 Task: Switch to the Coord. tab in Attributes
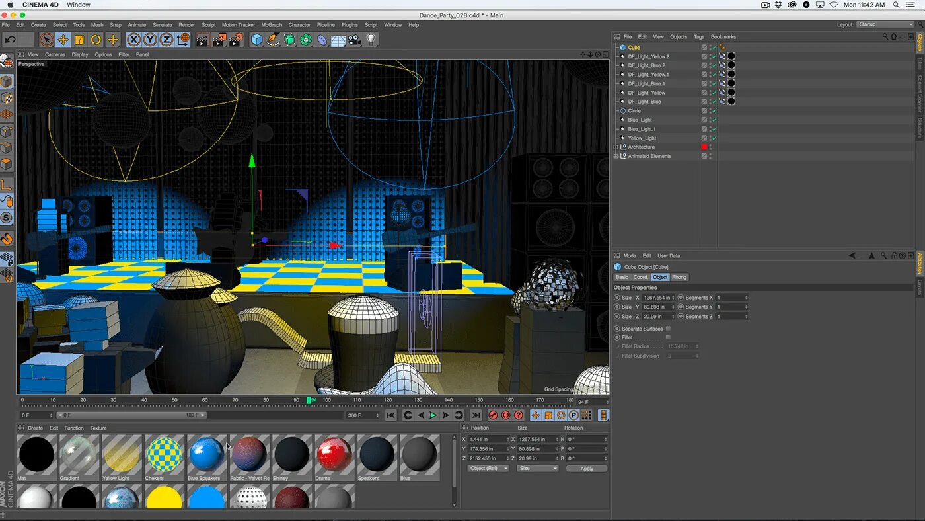(641, 277)
